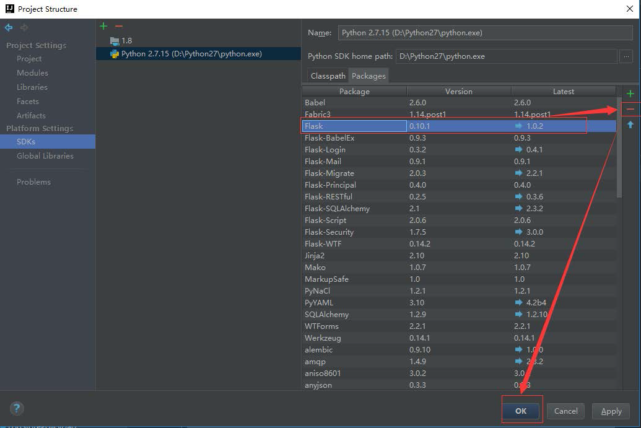Click the 1.8 JDK folder icon

pyautogui.click(x=115, y=41)
